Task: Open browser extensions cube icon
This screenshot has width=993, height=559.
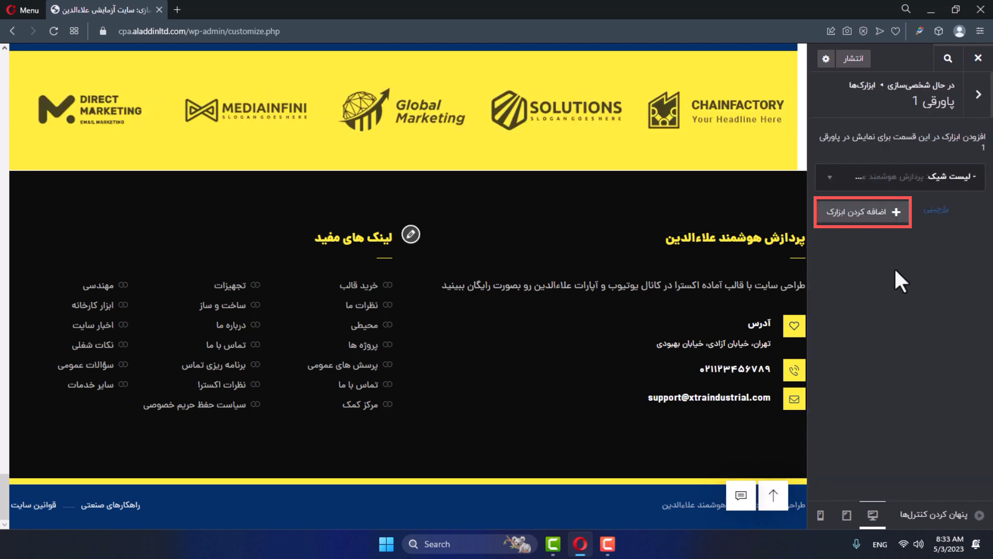Action: click(x=939, y=31)
